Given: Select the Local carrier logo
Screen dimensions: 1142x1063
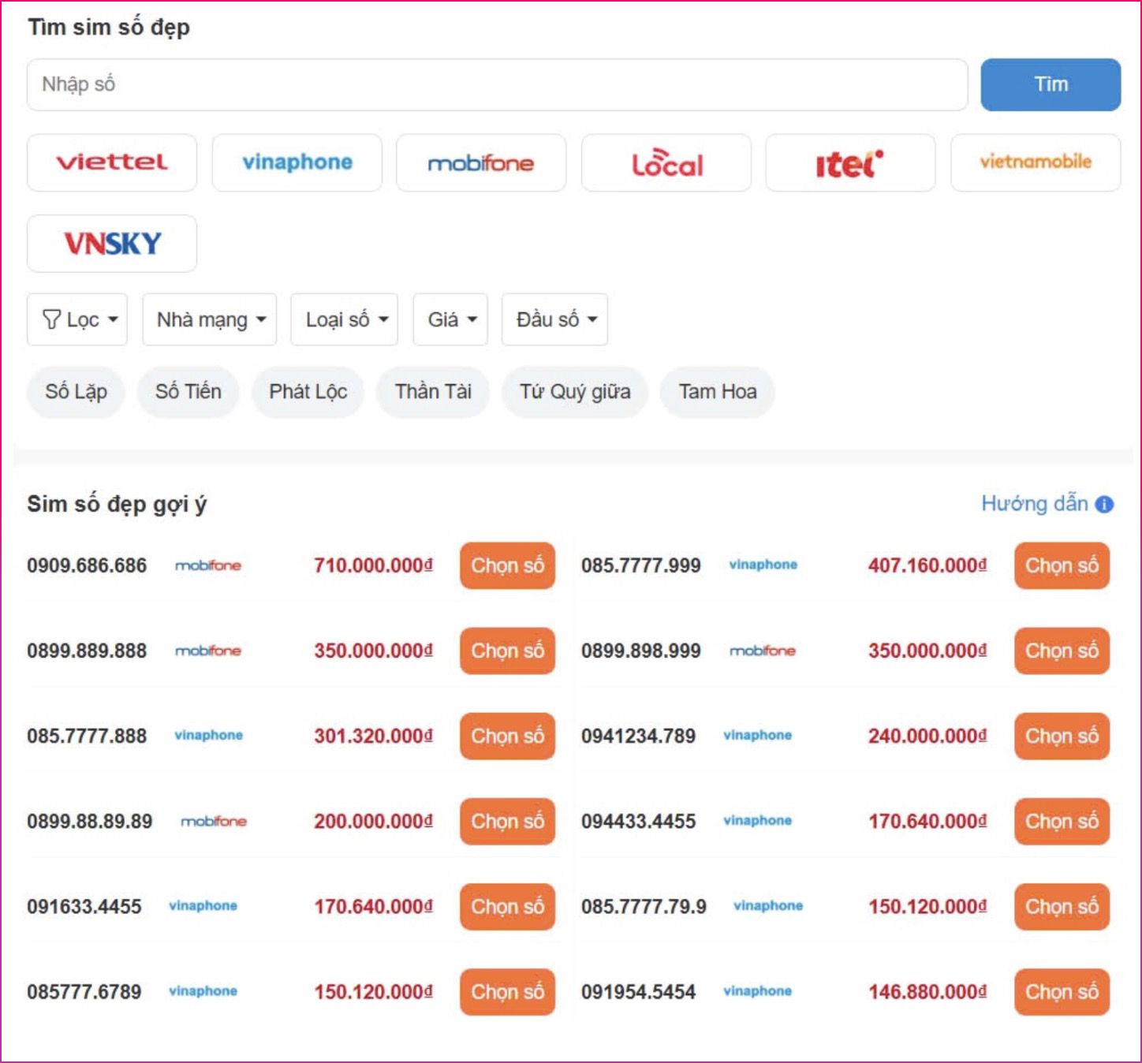Looking at the screenshot, I should point(666,162).
